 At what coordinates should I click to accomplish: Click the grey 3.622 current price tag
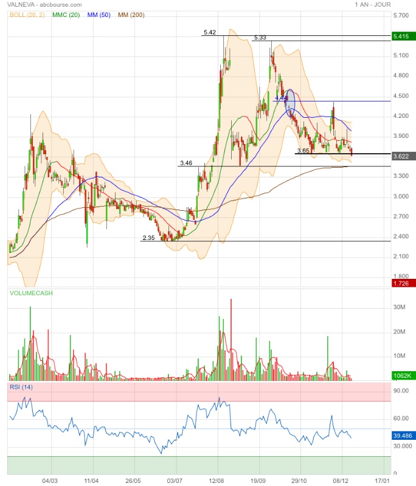click(404, 156)
